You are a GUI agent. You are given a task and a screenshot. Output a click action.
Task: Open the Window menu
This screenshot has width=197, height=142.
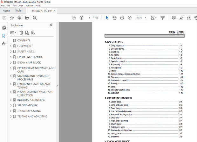30,6
